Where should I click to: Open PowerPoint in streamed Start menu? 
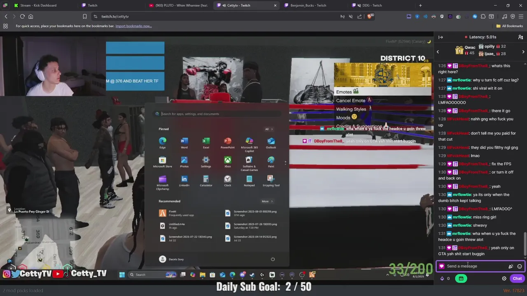click(x=227, y=143)
